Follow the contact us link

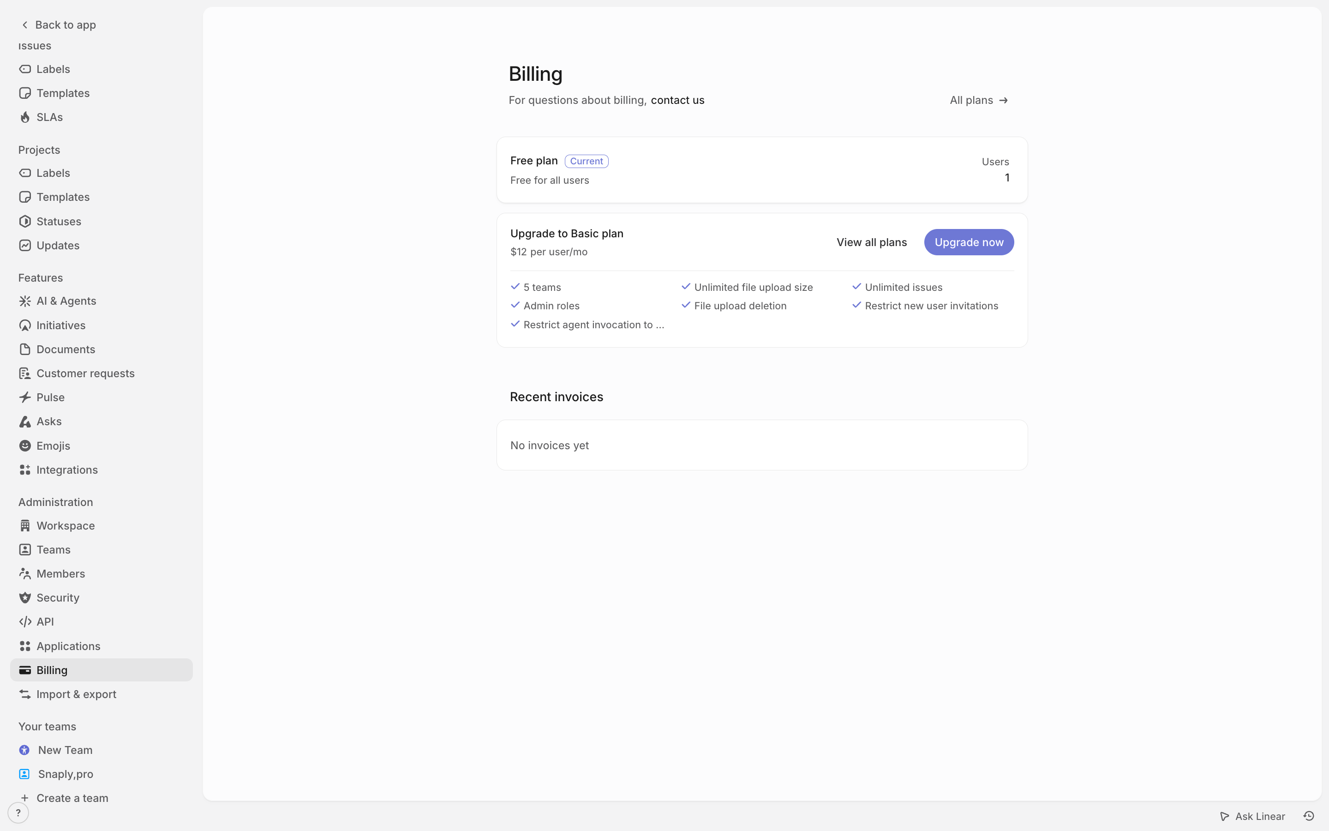[677, 100]
